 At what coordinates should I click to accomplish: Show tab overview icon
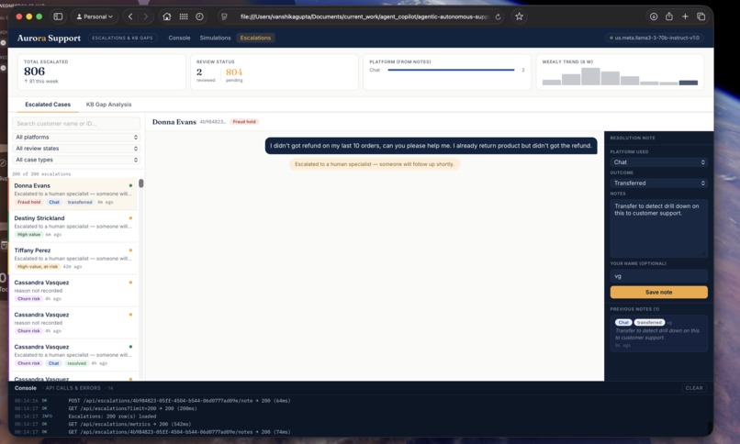[701, 17]
